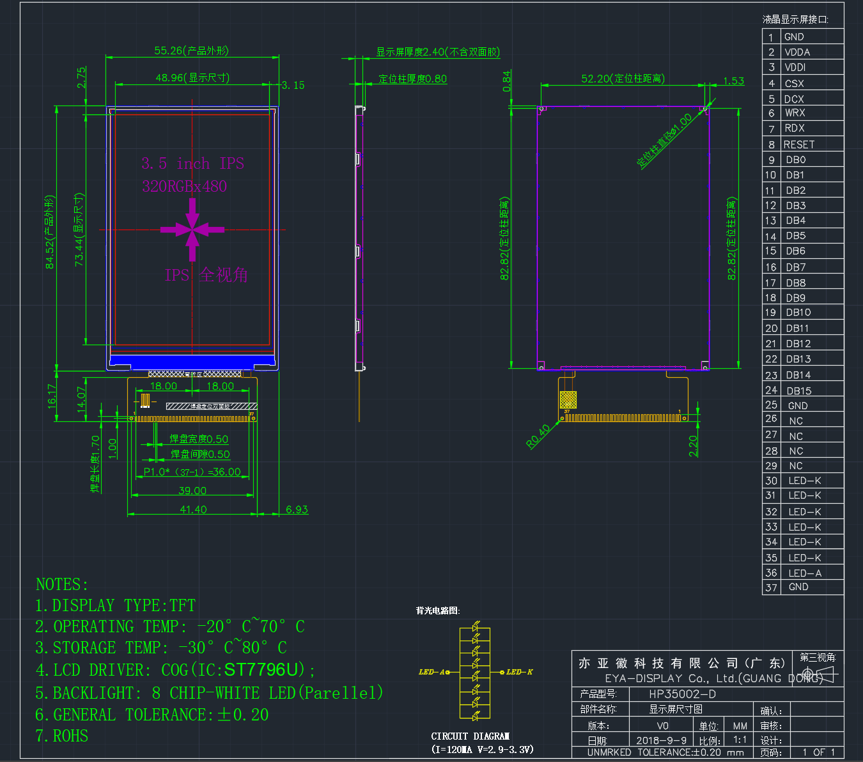Image resolution: width=863 pixels, height=762 pixels.
Task: Click the '3.5 inch IPS' label
Action: coord(192,163)
